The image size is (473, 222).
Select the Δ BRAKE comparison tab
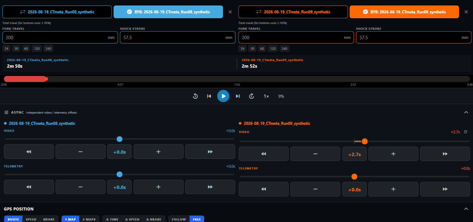(154, 219)
